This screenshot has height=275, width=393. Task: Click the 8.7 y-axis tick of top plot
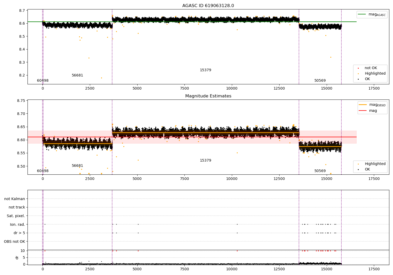(22, 10)
